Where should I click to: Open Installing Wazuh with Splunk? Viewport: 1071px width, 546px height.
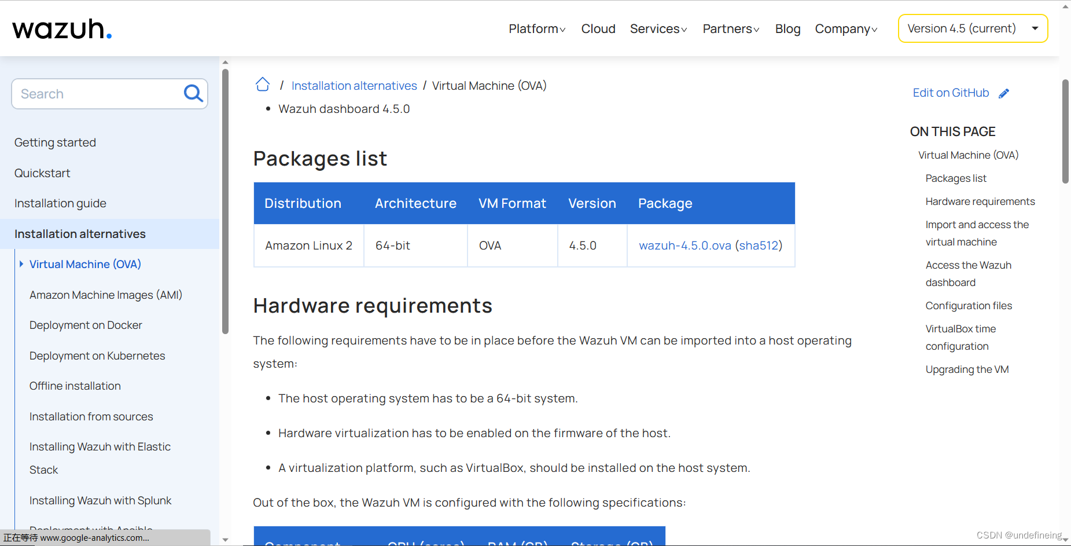tap(100, 500)
